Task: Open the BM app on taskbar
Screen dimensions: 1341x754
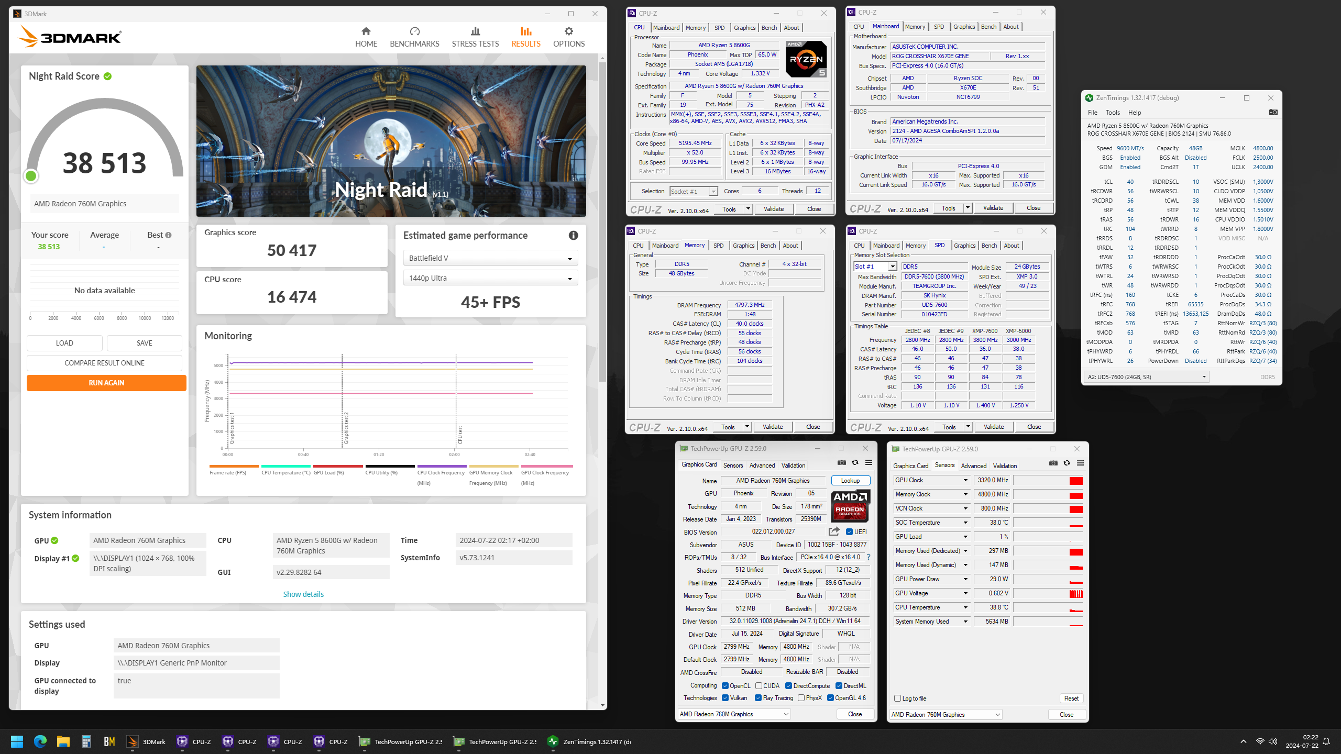Action: 109,741
